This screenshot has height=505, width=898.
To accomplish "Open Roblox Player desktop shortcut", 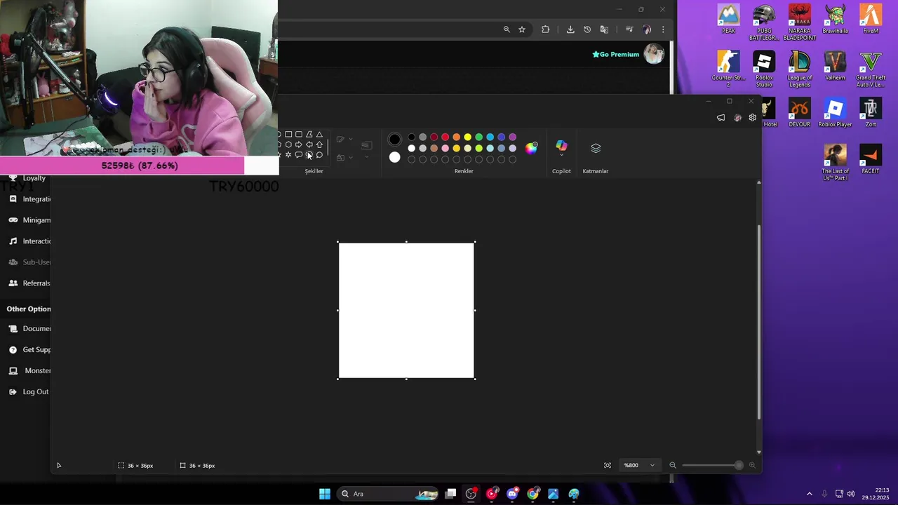I will (x=835, y=114).
